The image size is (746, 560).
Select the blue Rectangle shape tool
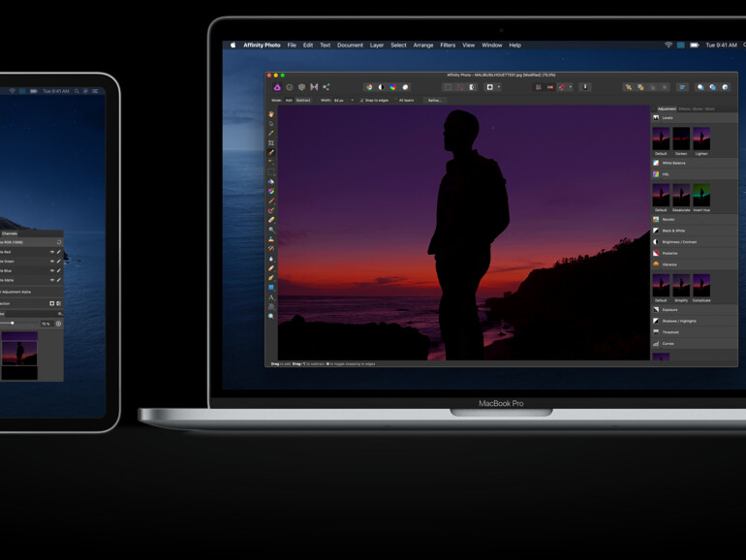pos(271,288)
